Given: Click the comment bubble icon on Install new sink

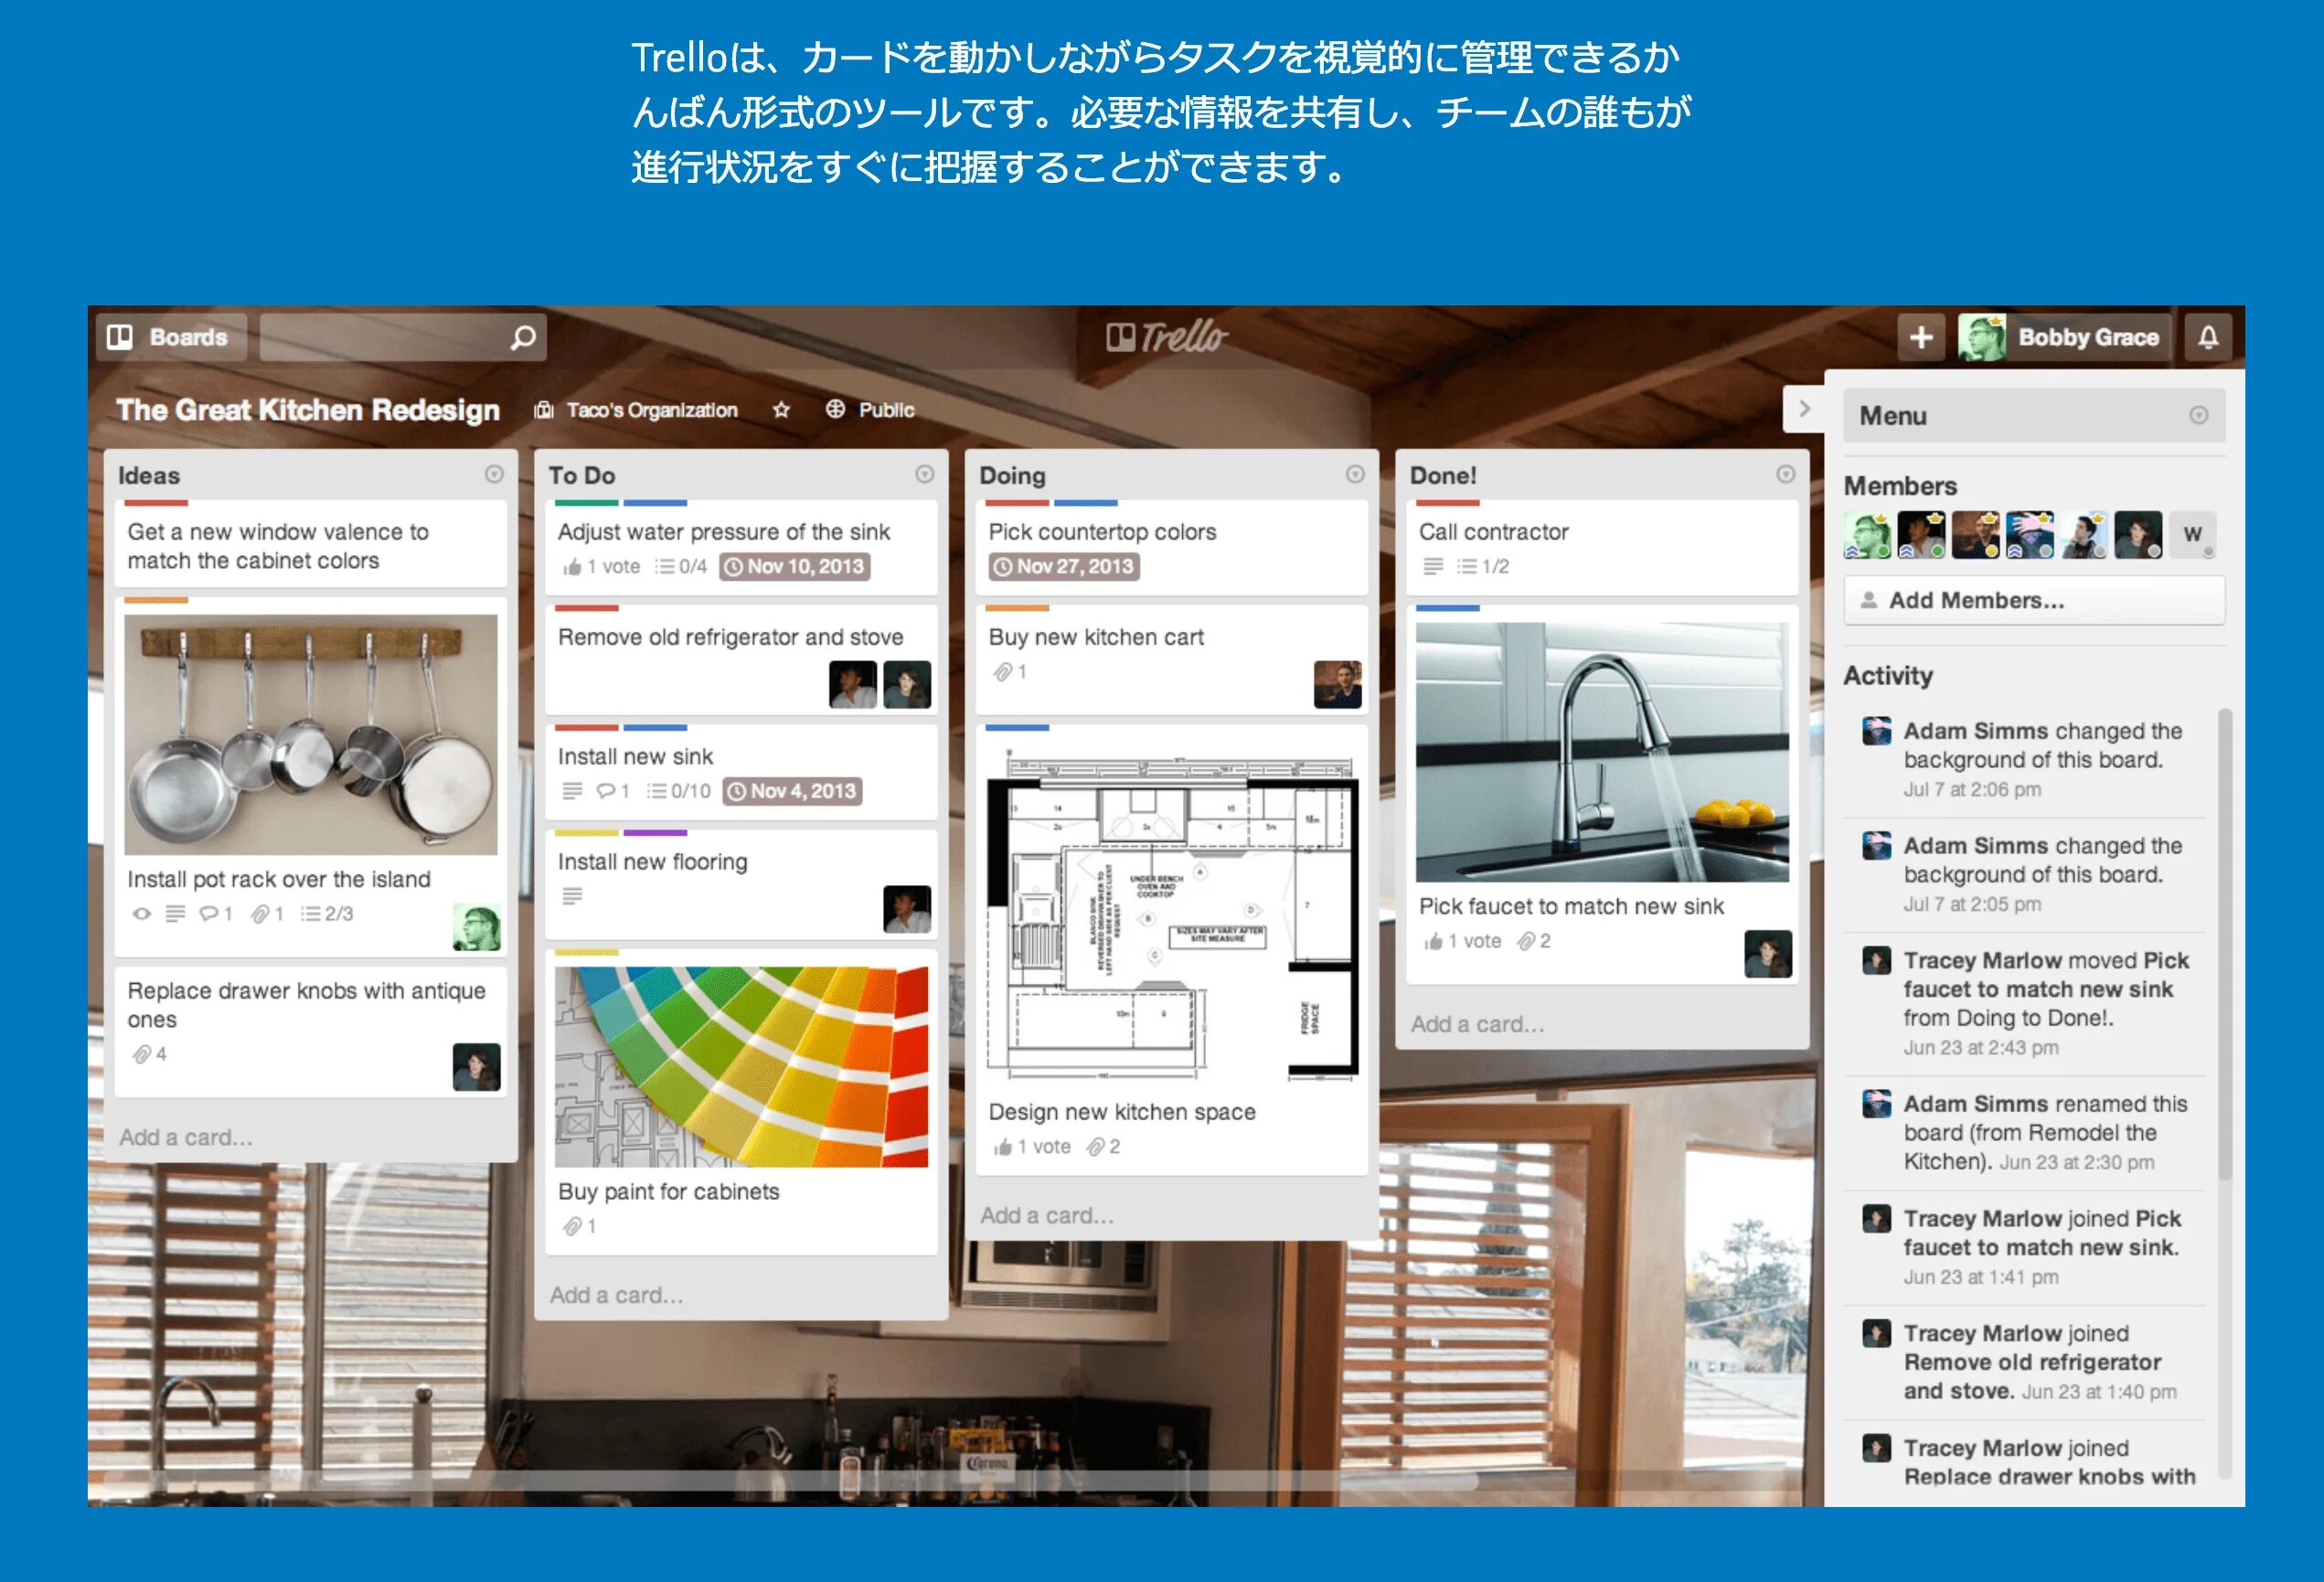Looking at the screenshot, I should pos(605,791).
